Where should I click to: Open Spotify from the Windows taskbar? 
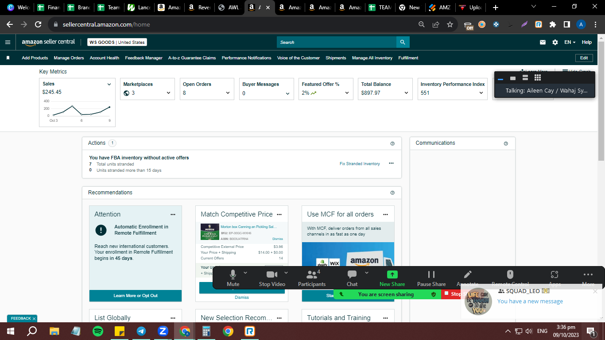(98, 331)
